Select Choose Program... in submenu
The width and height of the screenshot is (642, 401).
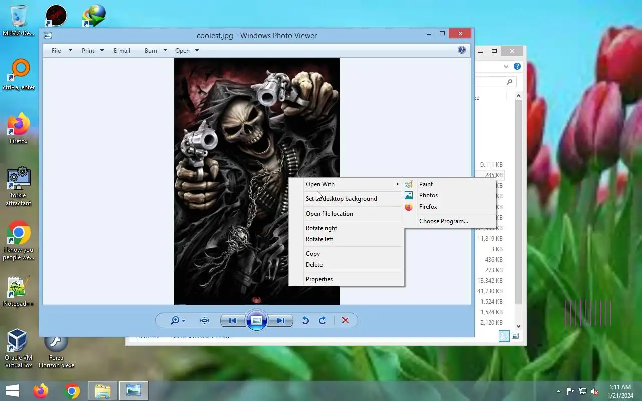449,221
